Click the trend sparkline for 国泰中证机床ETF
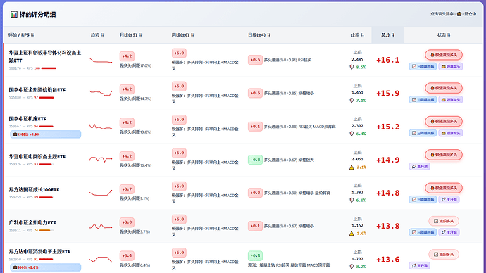This screenshot has width=486, height=273. pos(101,126)
